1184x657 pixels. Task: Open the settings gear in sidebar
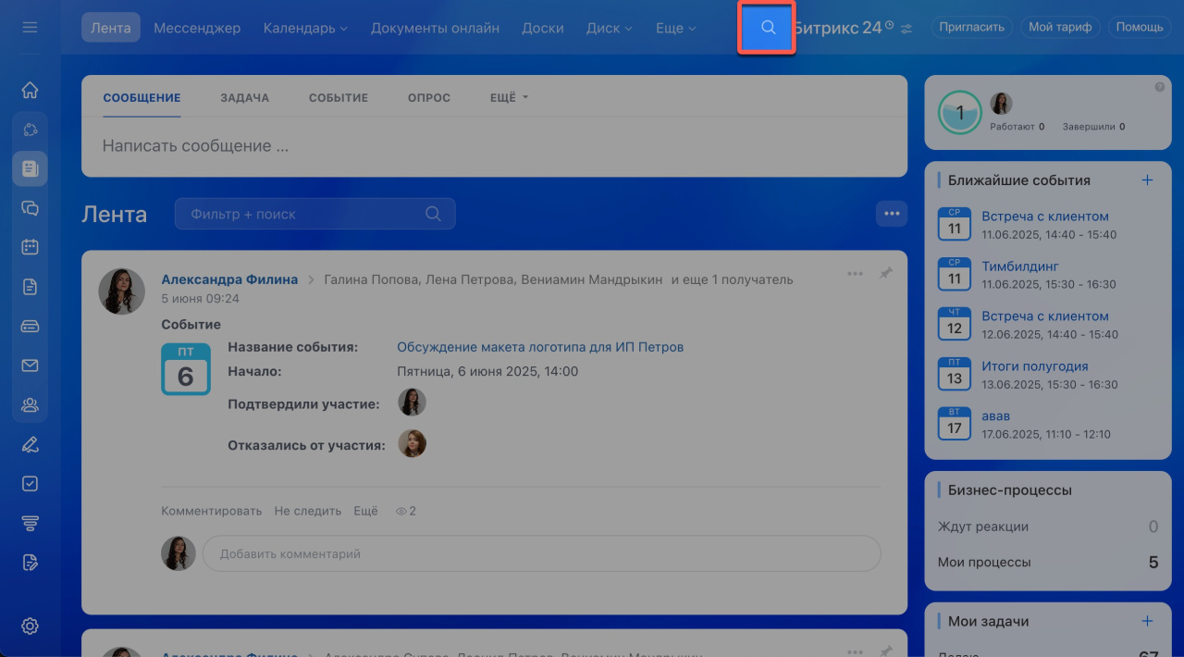pyautogui.click(x=30, y=626)
